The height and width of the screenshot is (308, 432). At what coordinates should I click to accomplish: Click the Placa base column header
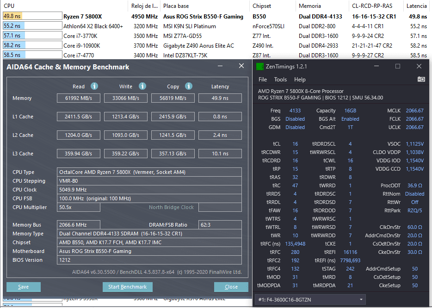point(176,6)
